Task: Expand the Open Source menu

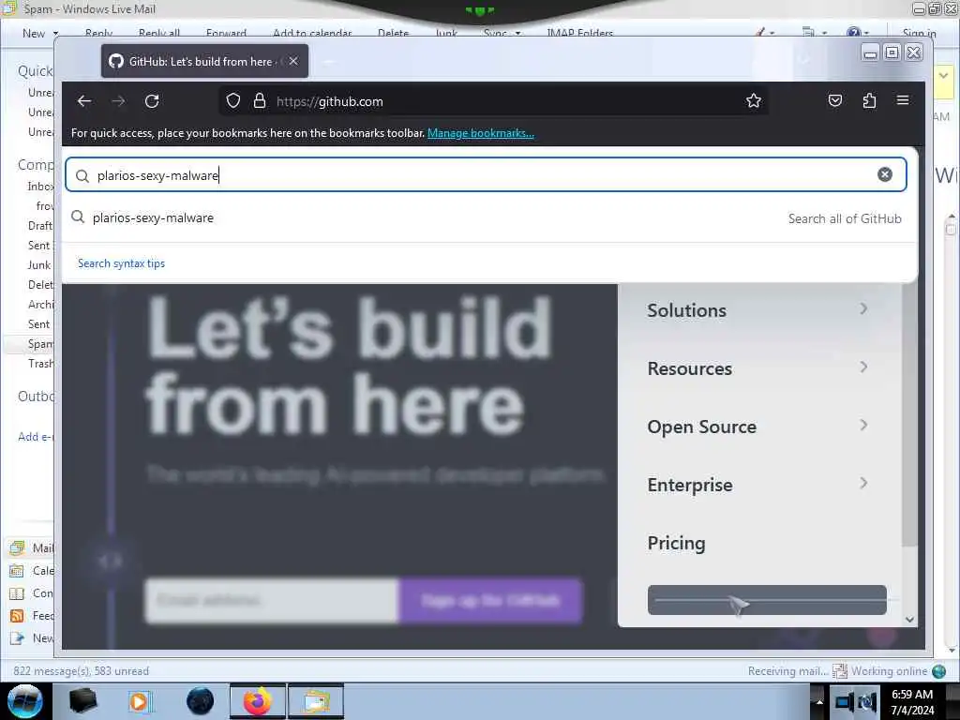Action: pyautogui.click(x=757, y=427)
